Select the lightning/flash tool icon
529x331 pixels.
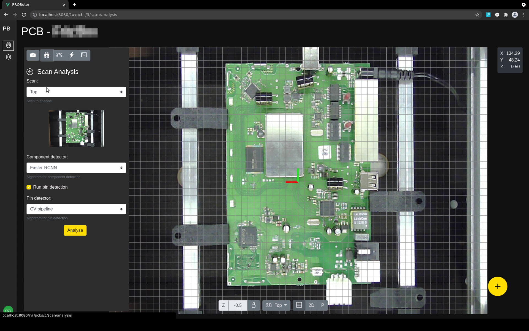[x=72, y=55]
